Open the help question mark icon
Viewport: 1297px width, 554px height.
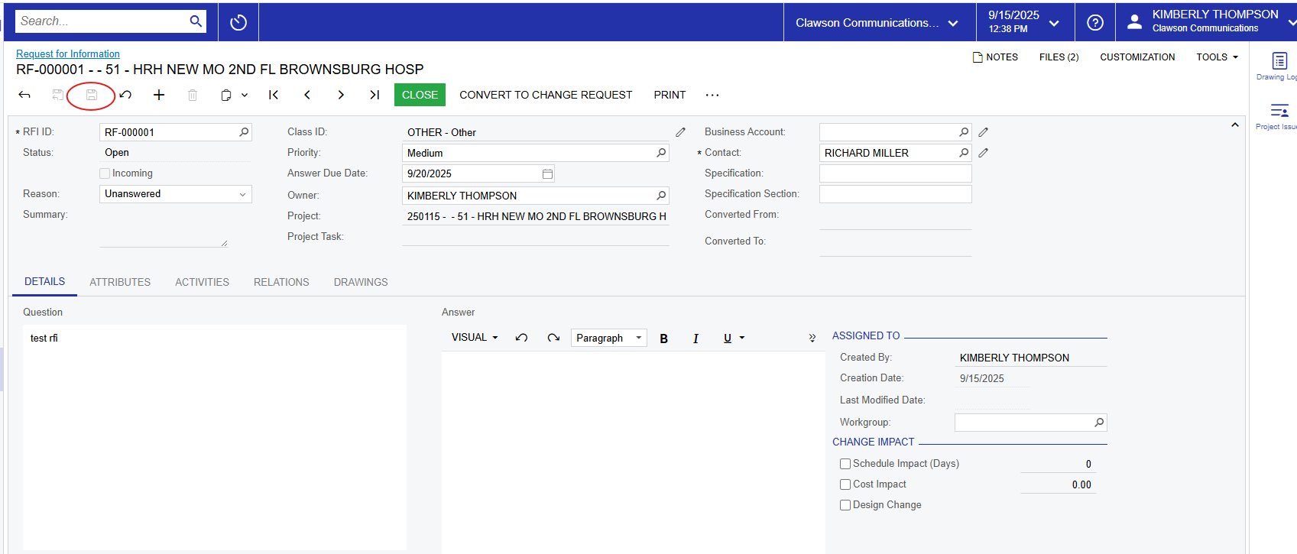(1094, 23)
